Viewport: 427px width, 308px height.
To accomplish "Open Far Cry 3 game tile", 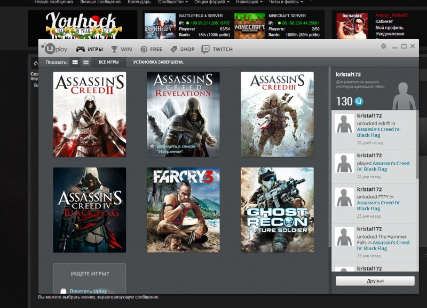I will 183,210.
